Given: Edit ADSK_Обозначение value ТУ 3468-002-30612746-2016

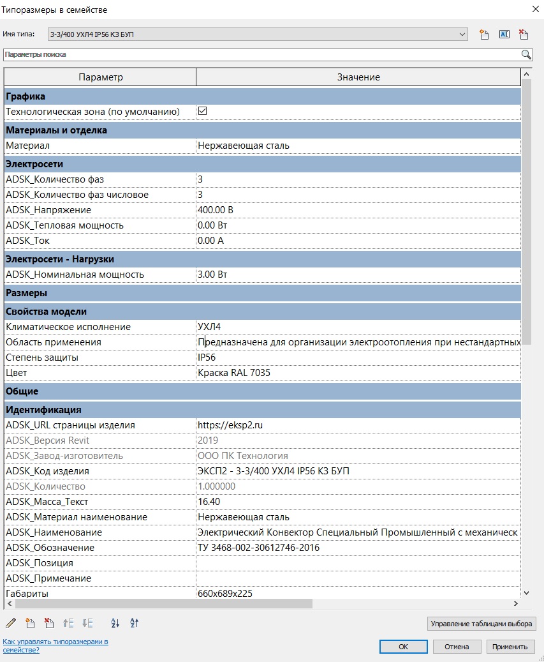Looking at the screenshot, I should [358, 548].
